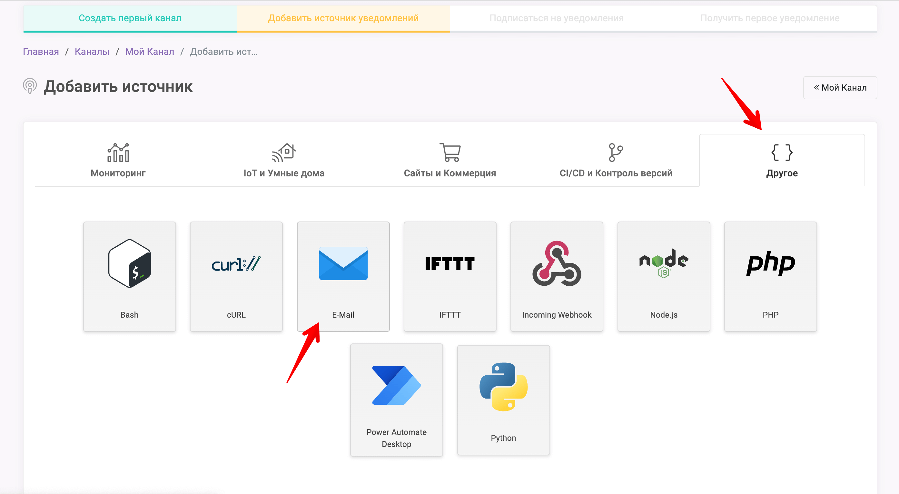Click the shopping cart icon
Viewport: 899px width, 494px height.
pos(450,153)
